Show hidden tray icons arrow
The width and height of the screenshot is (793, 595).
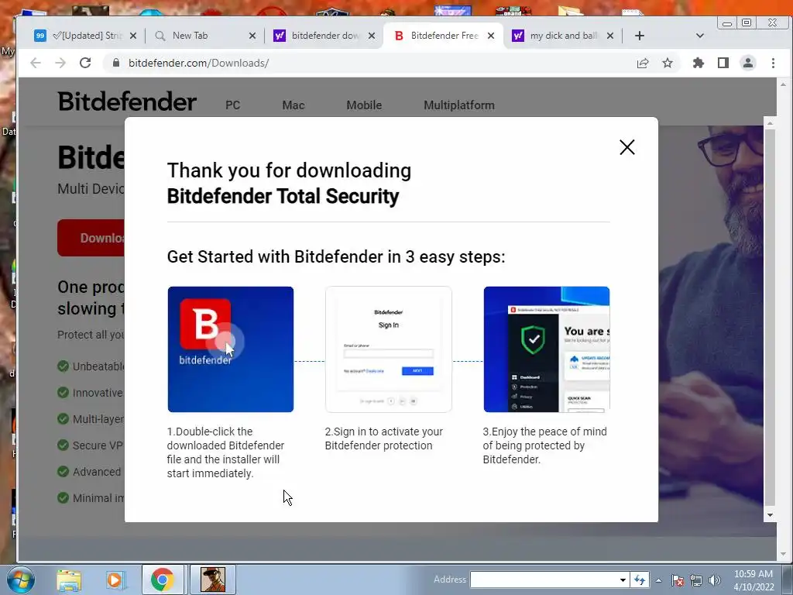[x=658, y=580]
